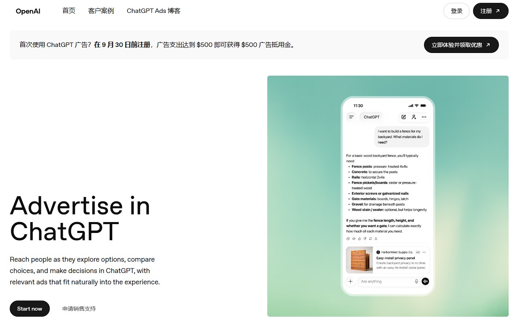This screenshot has width=522, height=326.
Task: Click the thumbs up icon
Action: tap(359, 239)
